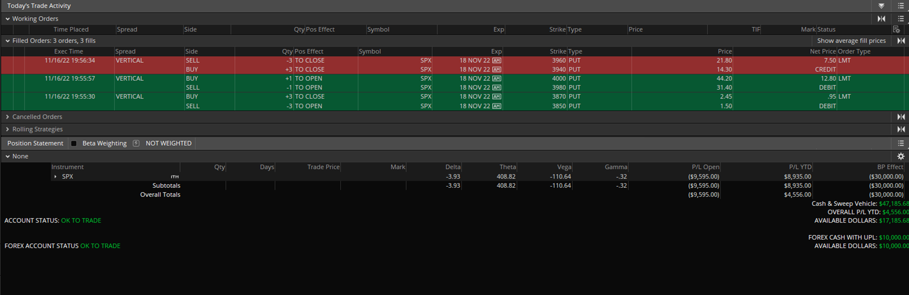Viewport: 909px width, 295px height.
Task: Expand the Cancelled Orders section
Action: pos(8,117)
